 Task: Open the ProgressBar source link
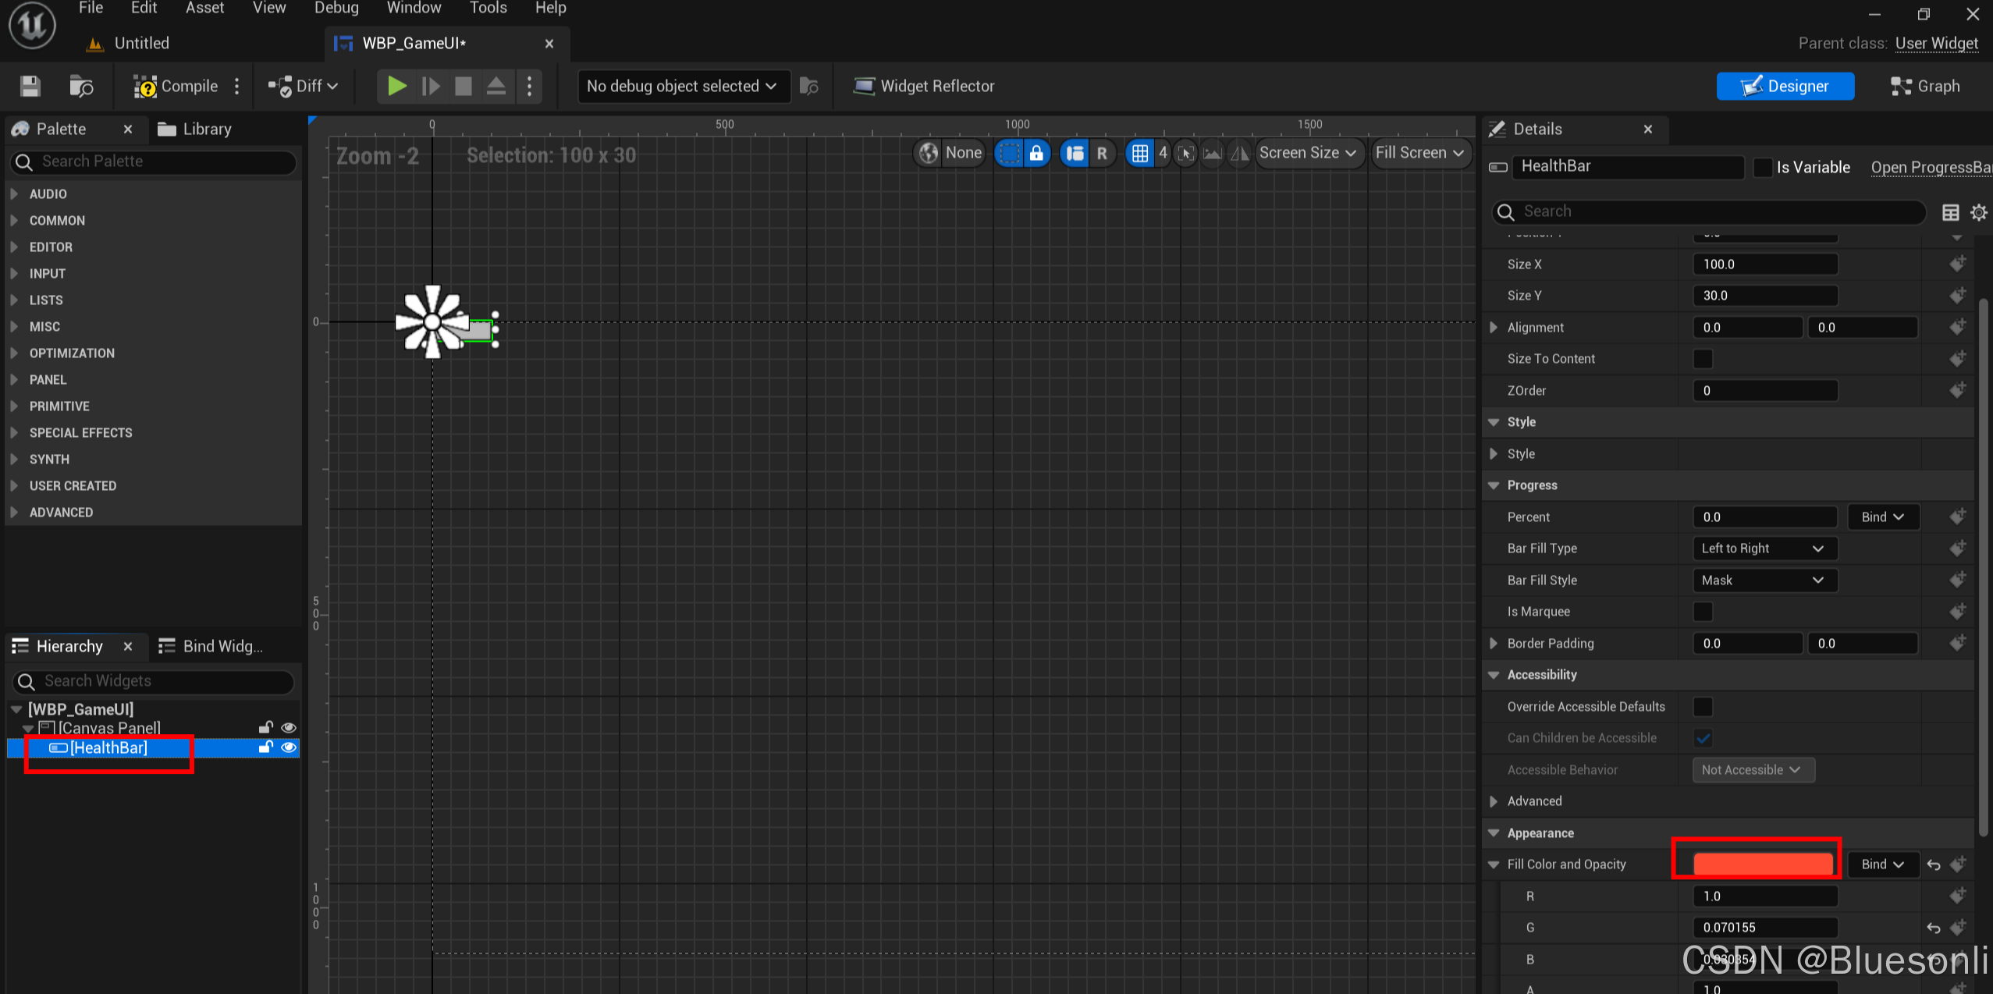point(1931,167)
